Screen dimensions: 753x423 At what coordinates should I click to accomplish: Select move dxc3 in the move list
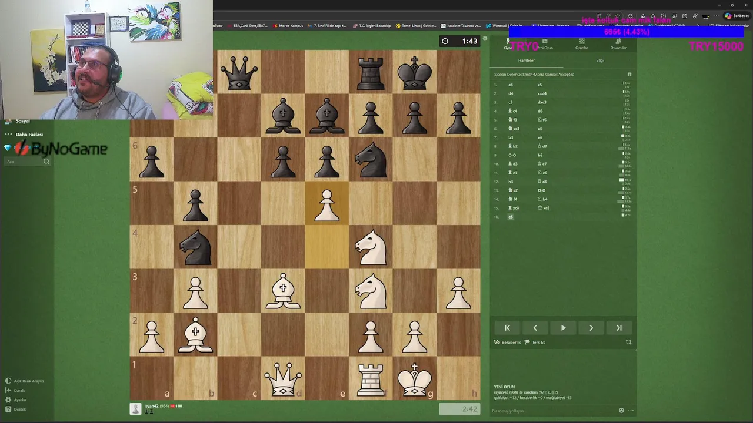coord(542,102)
